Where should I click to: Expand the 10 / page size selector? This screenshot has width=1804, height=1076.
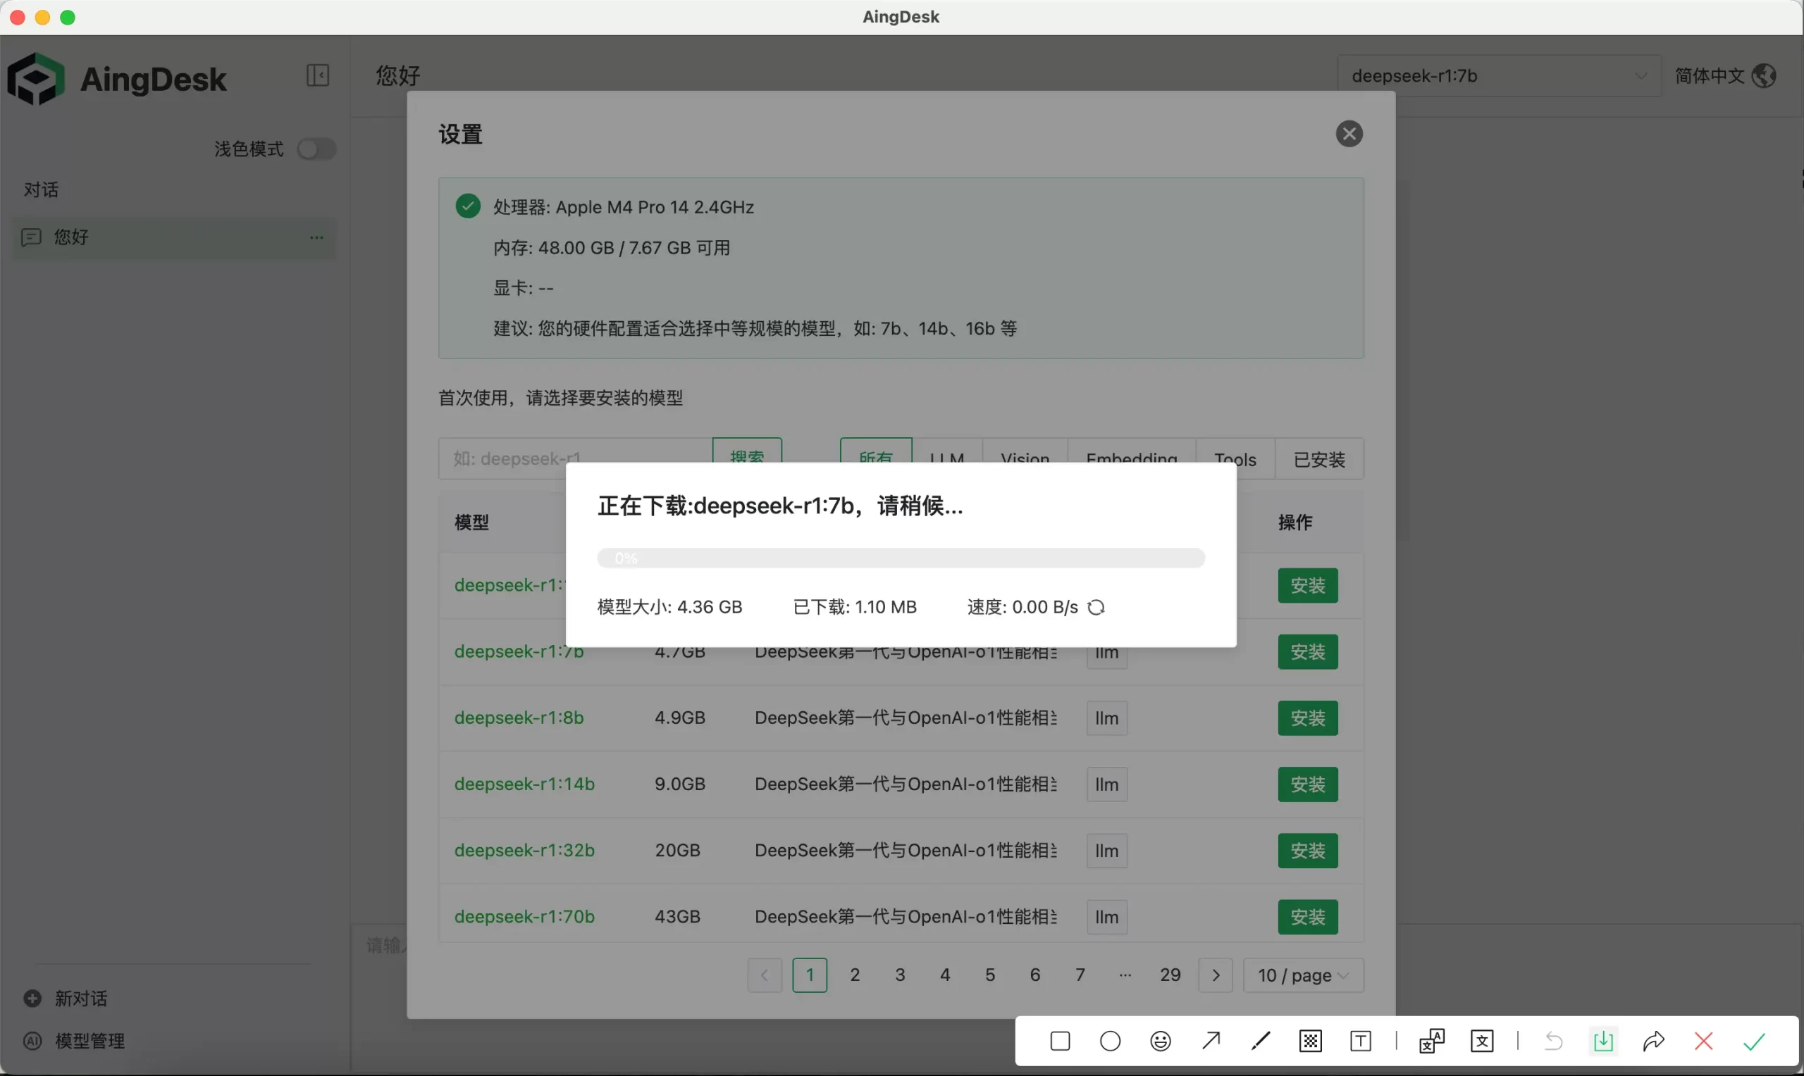pos(1303,975)
